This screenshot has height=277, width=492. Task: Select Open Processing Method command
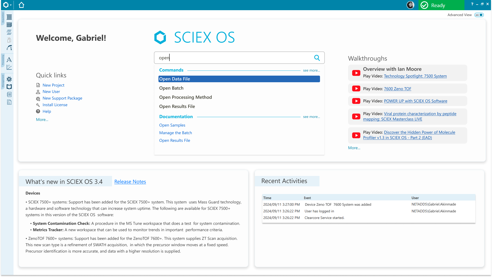(x=186, y=97)
